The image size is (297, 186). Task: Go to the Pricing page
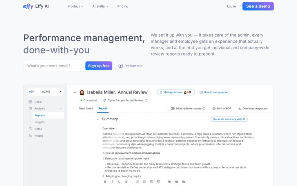[x=123, y=6]
